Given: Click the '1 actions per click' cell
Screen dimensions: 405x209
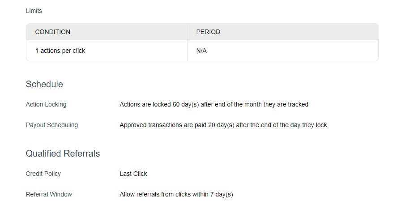Looking at the screenshot, I should coord(60,51).
